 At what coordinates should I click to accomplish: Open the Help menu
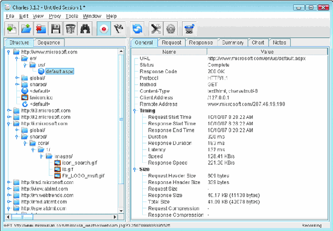point(112,16)
